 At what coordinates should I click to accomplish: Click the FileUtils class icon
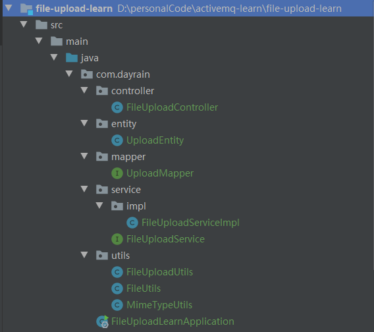tap(117, 289)
